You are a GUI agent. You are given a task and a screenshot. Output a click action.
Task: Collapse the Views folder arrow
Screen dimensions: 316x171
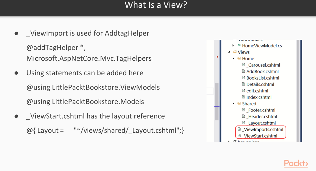[230, 52]
